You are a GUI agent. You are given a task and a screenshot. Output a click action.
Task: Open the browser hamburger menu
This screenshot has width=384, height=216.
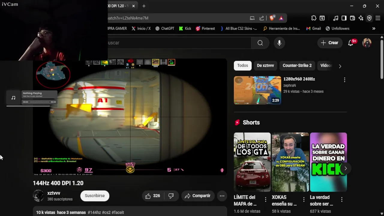point(378,18)
